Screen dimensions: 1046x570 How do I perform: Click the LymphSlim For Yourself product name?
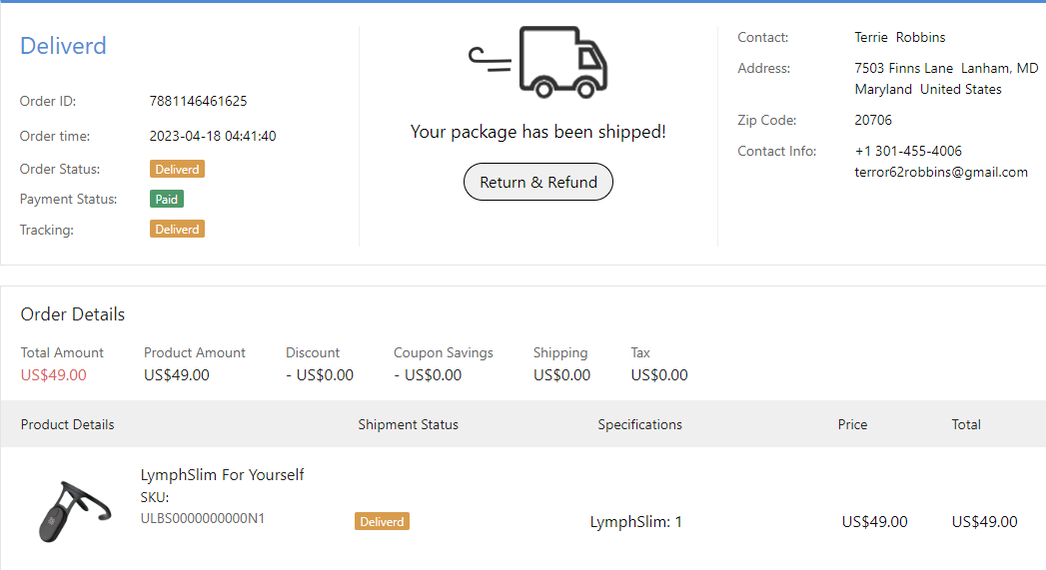tap(222, 475)
